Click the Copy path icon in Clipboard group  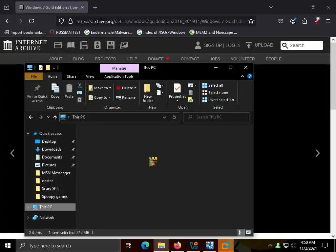tap(79, 93)
